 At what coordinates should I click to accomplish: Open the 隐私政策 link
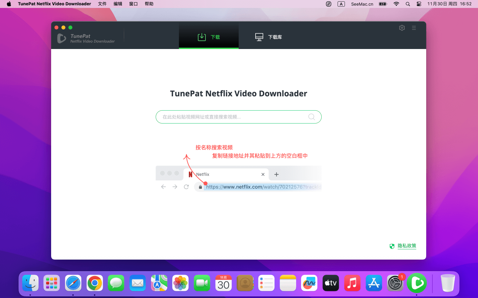407,246
